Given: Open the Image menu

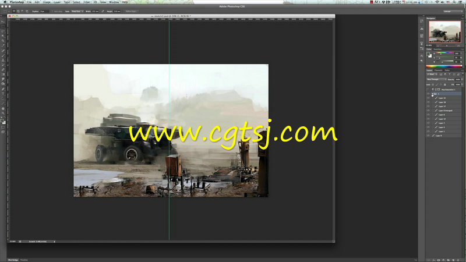Looking at the screenshot, I should (x=47, y=2).
